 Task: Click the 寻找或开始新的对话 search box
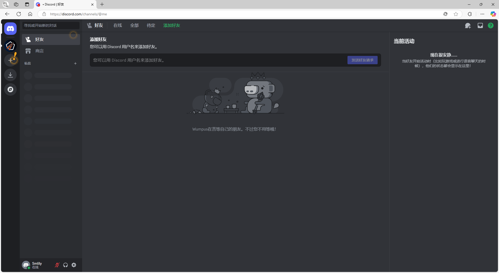(51, 25)
